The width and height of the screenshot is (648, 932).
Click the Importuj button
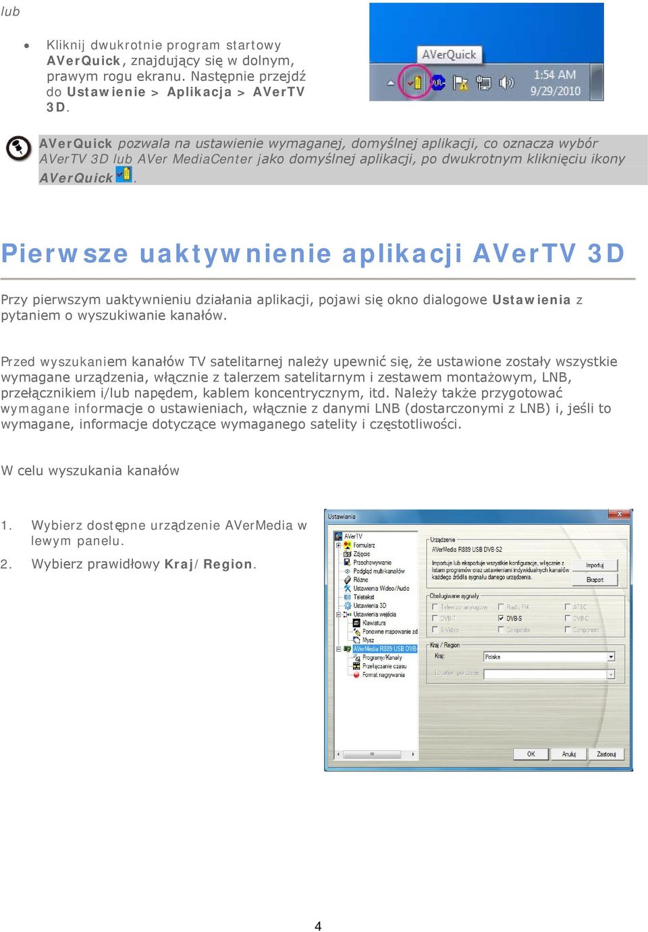(x=595, y=565)
